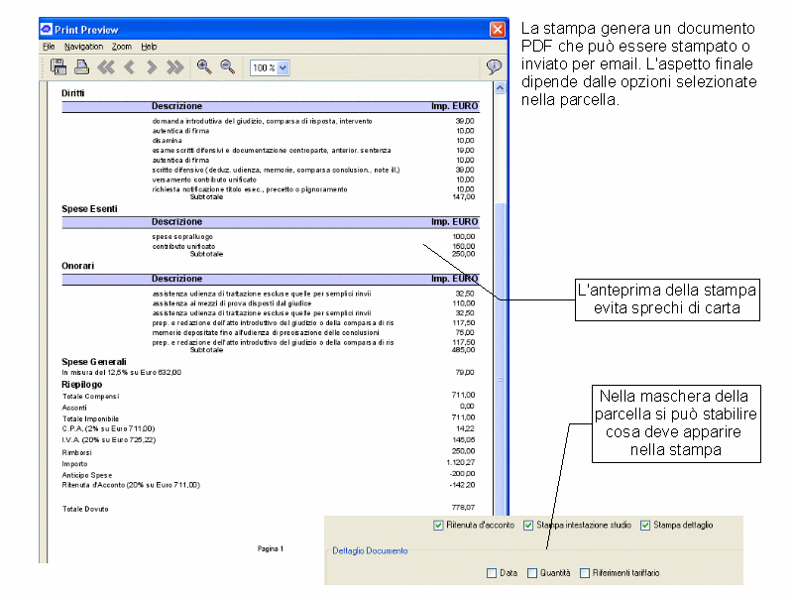Click the vertical scrollbar thumb in preview

[500, 359]
